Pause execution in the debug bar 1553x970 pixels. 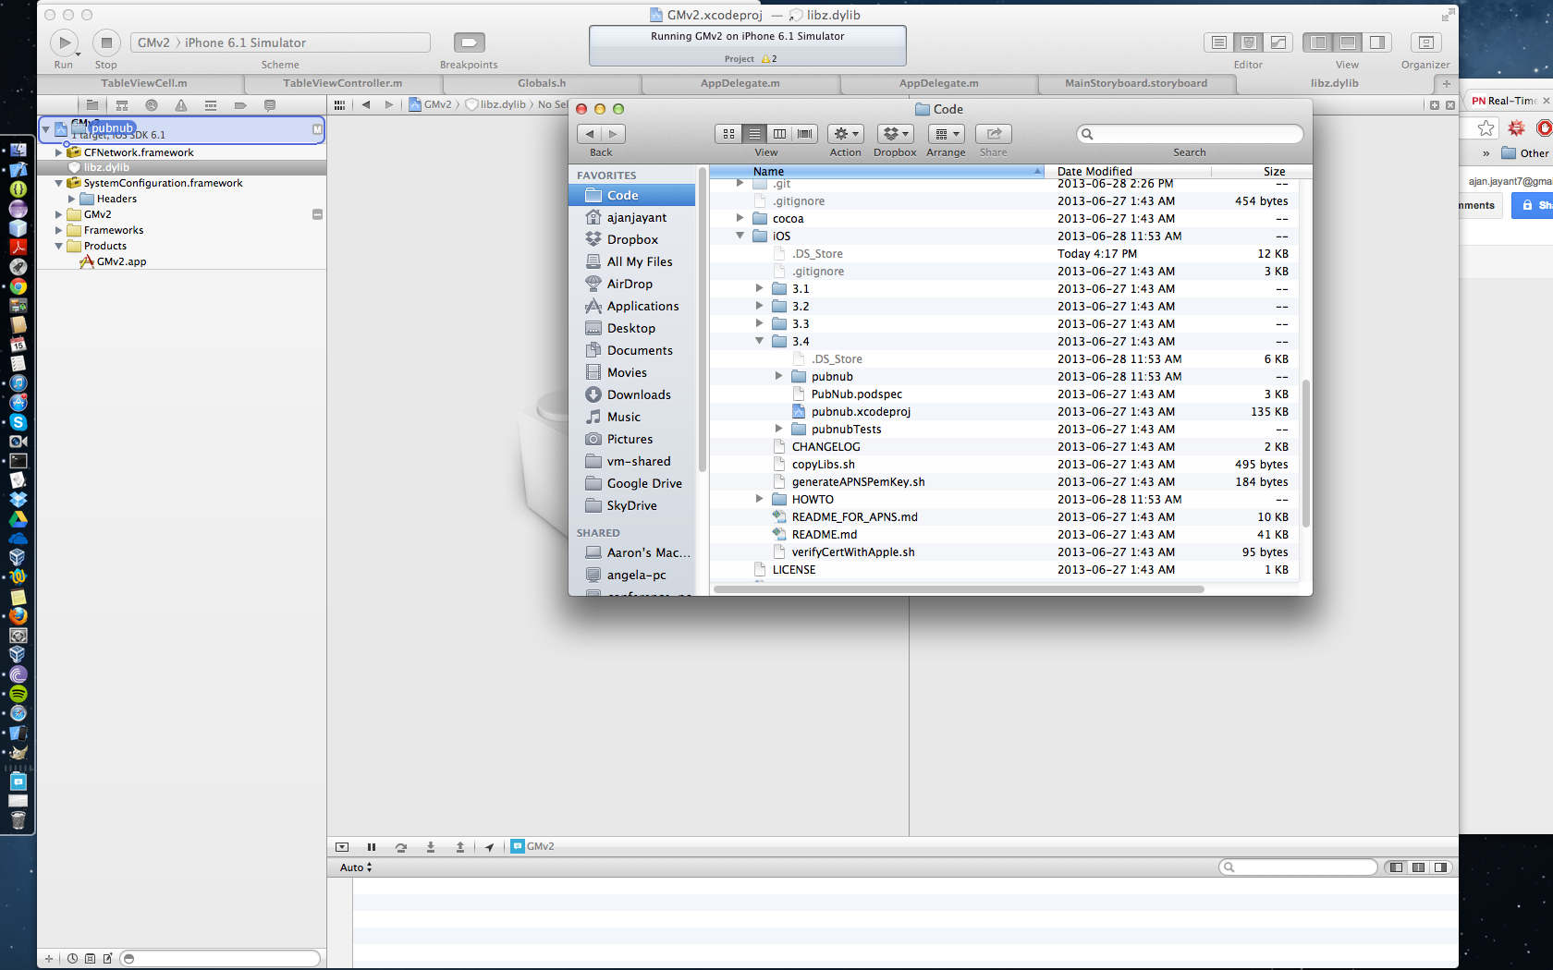[372, 847]
